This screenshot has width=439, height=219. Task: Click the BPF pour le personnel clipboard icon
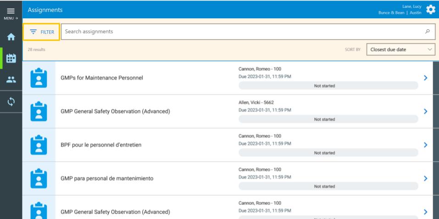(x=39, y=145)
